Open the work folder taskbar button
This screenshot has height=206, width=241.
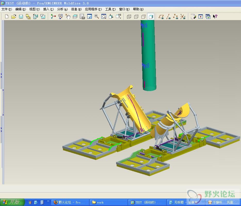click(x=109, y=202)
